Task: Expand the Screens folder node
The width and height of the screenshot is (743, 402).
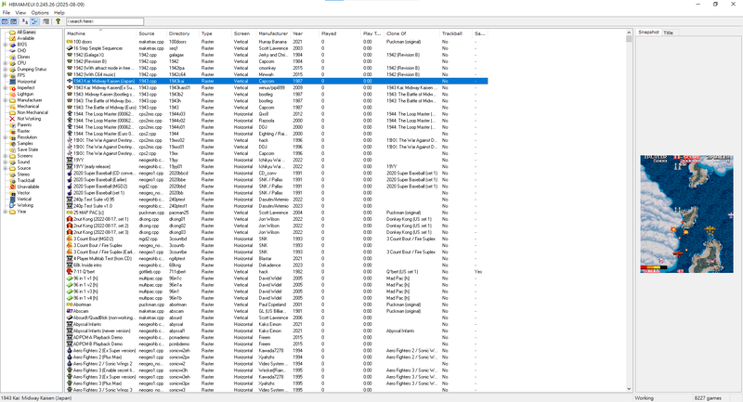Action: click(x=6, y=156)
